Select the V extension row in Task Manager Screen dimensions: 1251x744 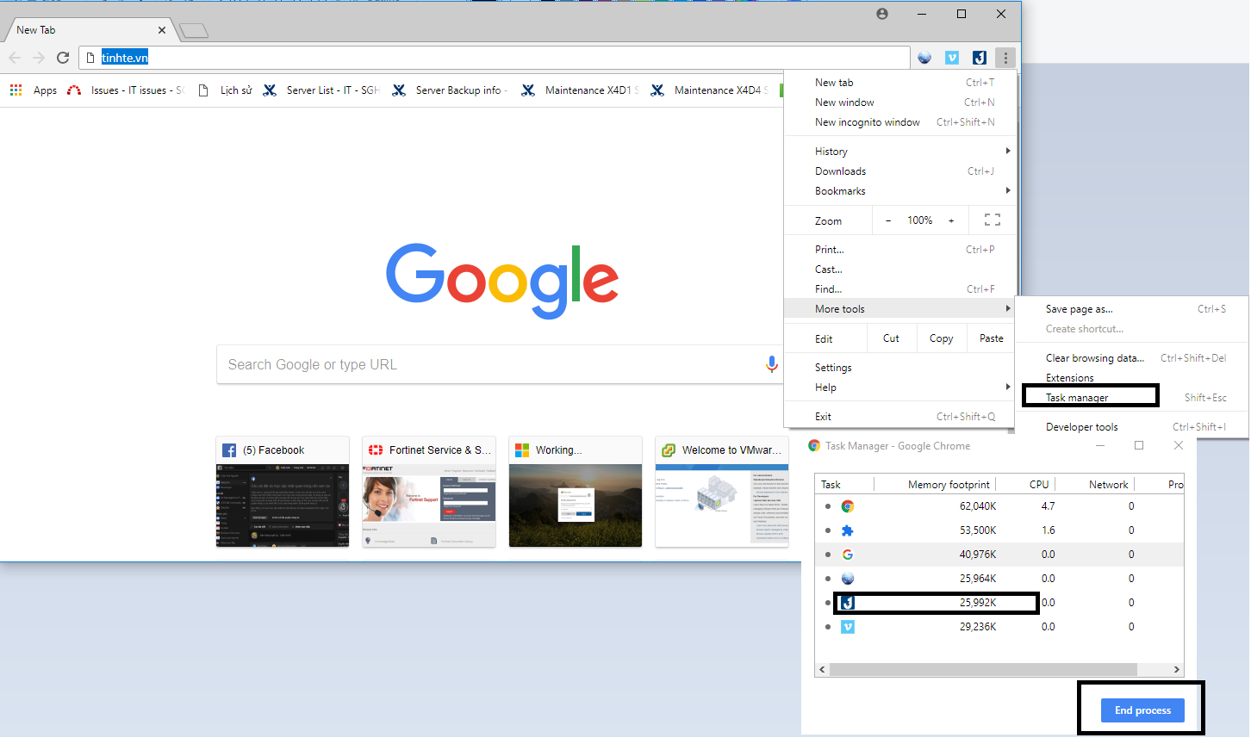[x=999, y=627]
